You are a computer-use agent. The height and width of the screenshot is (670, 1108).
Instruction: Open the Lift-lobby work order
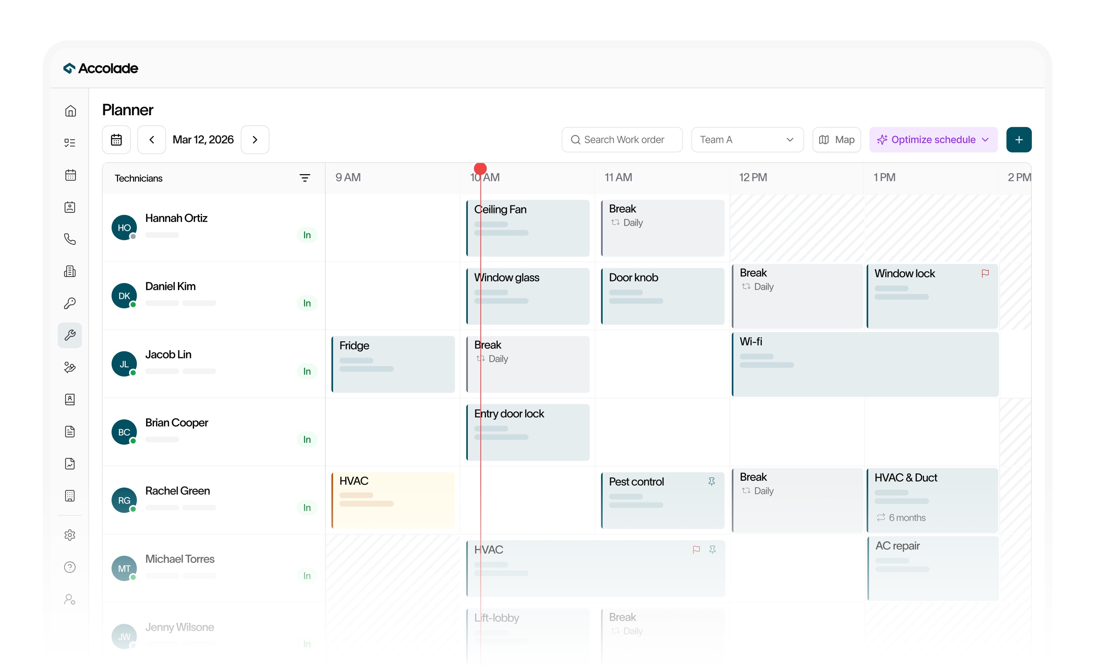[x=528, y=637]
